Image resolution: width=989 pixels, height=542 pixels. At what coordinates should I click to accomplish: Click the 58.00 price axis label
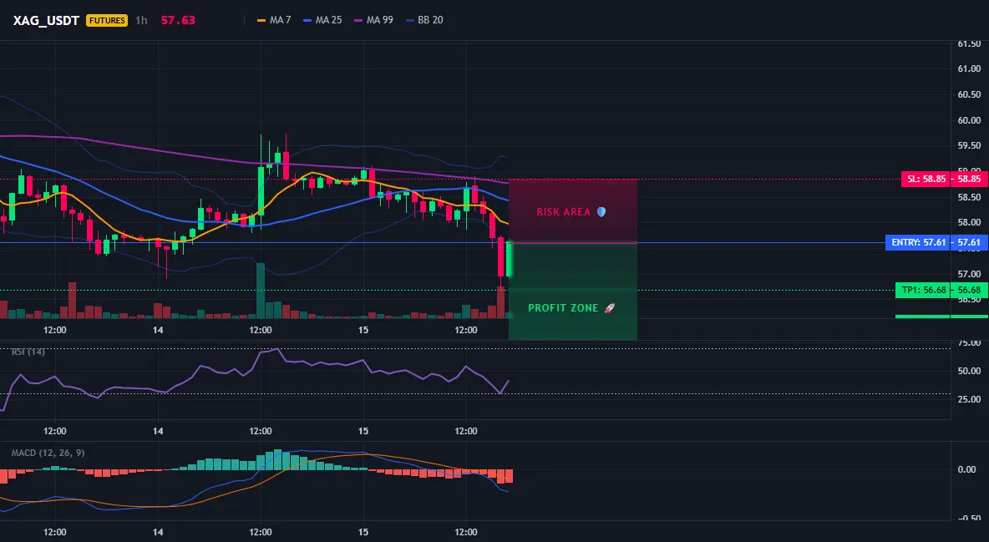pyautogui.click(x=969, y=222)
